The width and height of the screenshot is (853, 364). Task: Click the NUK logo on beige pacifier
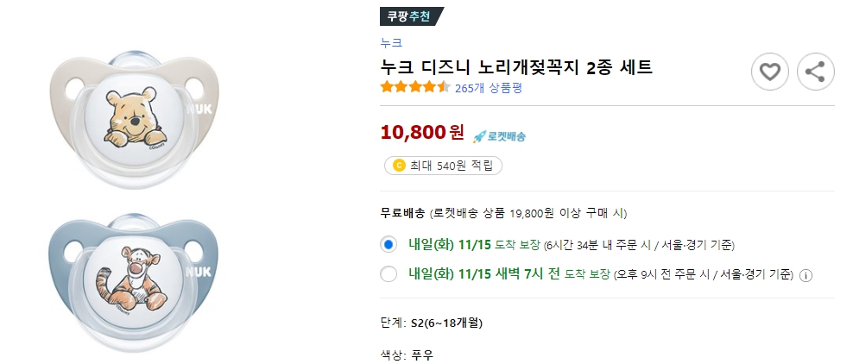[x=198, y=110]
